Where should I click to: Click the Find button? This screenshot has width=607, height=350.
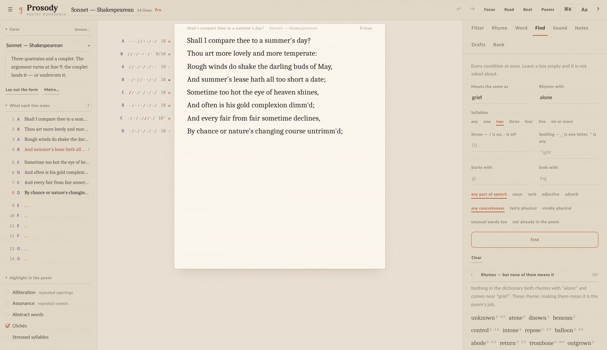[535, 240]
